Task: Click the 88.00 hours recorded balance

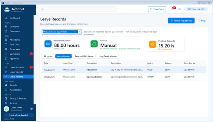Action: [x=67, y=45]
